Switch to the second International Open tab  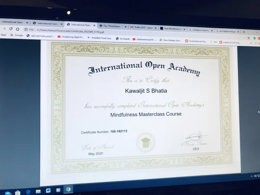[47, 23]
